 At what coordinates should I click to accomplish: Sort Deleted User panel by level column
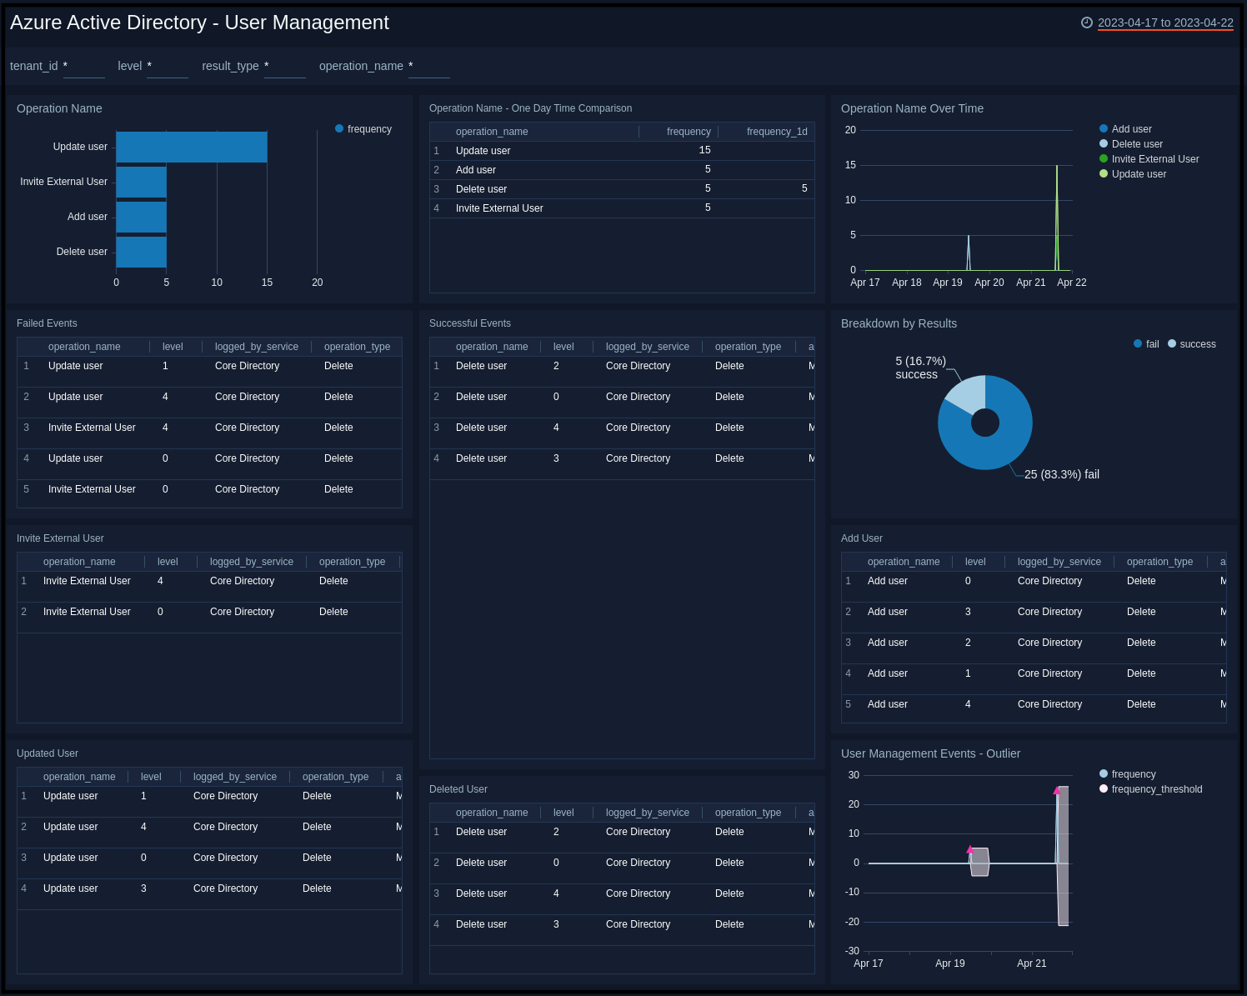pyautogui.click(x=563, y=813)
